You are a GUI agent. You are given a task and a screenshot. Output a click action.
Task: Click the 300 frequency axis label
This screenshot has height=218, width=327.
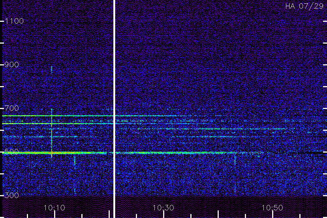[12, 195]
